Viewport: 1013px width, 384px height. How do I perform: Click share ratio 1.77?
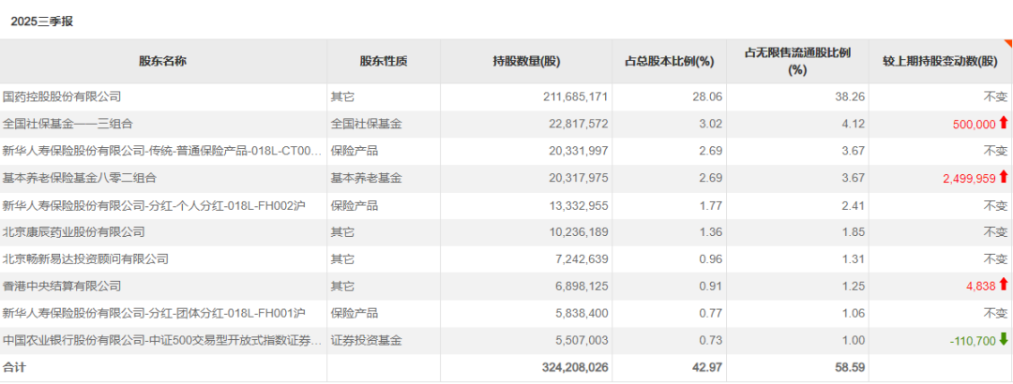(x=713, y=205)
